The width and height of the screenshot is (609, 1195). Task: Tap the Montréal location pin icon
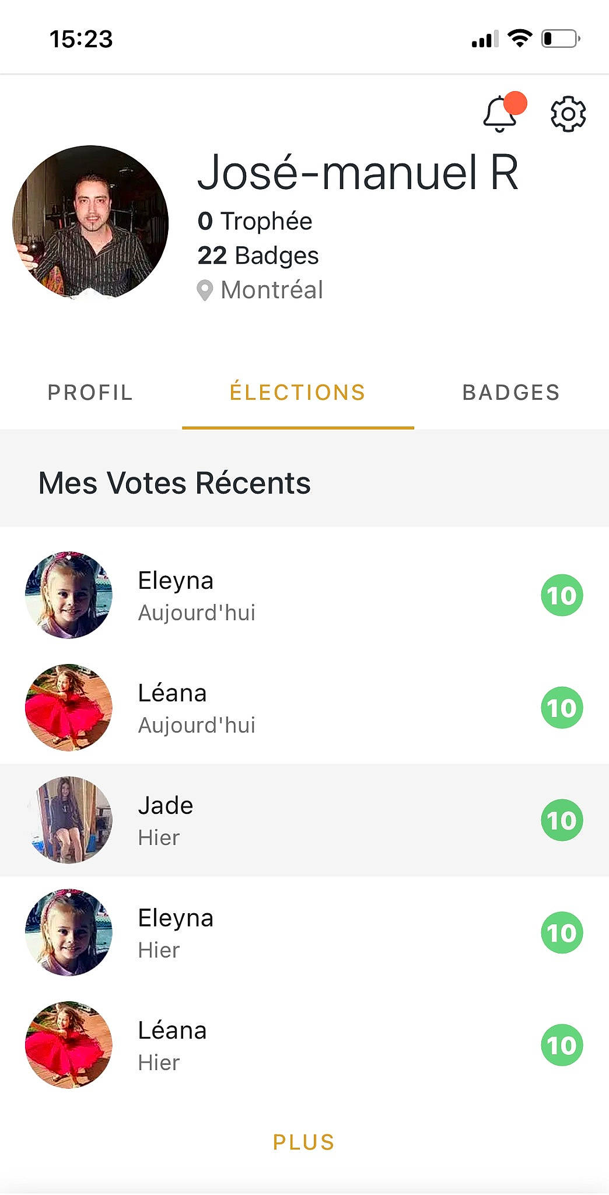[x=205, y=291]
